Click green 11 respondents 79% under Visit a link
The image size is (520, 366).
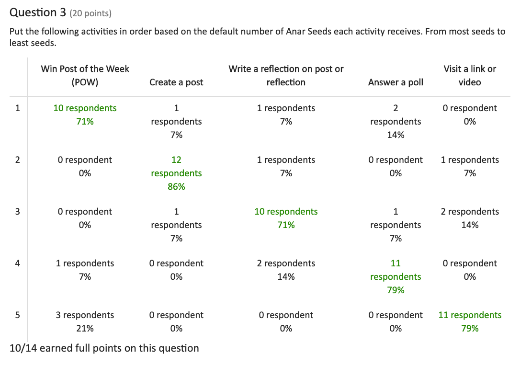470,321
